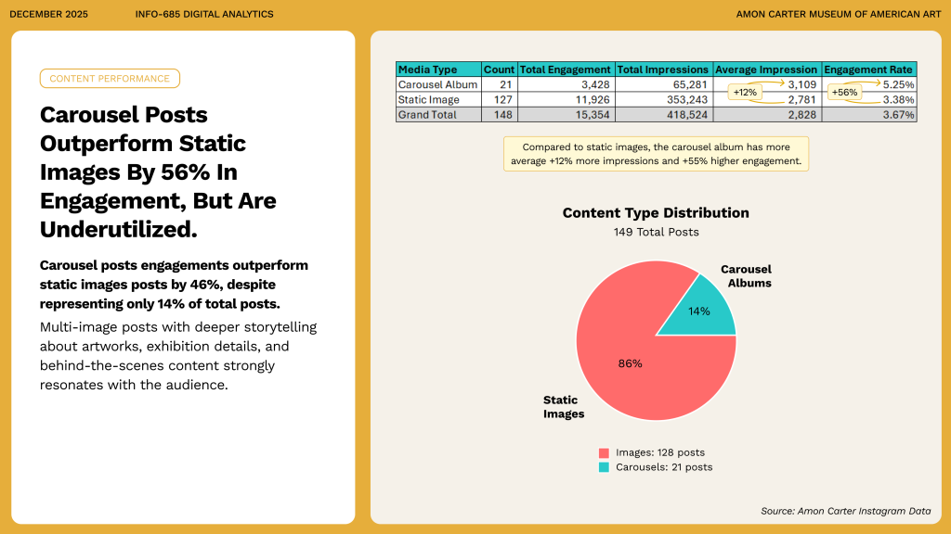Select the Engagement Rate column header
The image size is (951, 534).
(869, 70)
